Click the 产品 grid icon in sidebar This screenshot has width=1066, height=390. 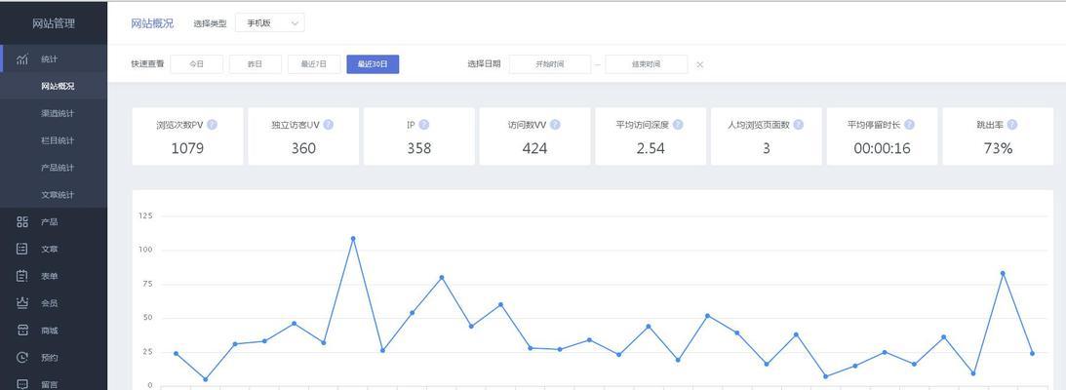22,221
